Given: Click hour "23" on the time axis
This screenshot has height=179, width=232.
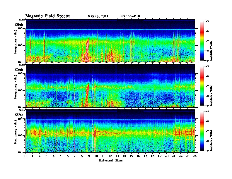Looking at the screenshot, I should click(x=188, y=156).
